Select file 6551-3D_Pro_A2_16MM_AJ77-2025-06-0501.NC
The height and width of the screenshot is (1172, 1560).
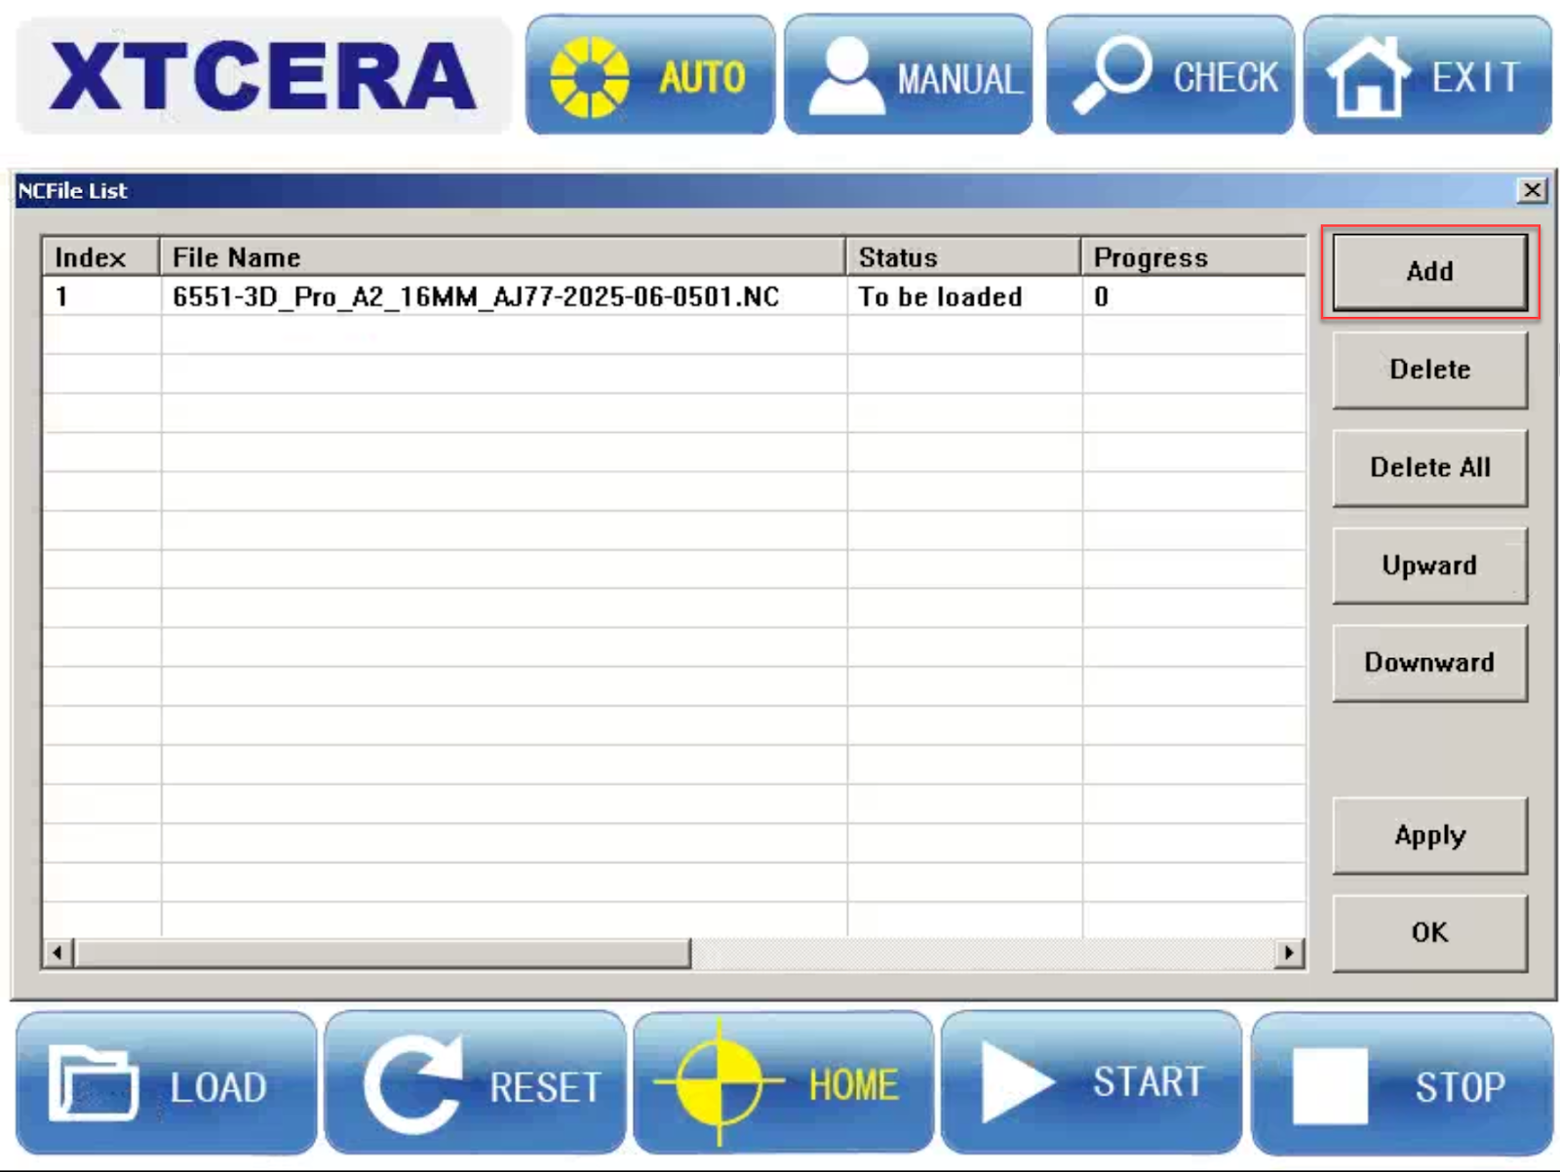(x=476, y=296)
